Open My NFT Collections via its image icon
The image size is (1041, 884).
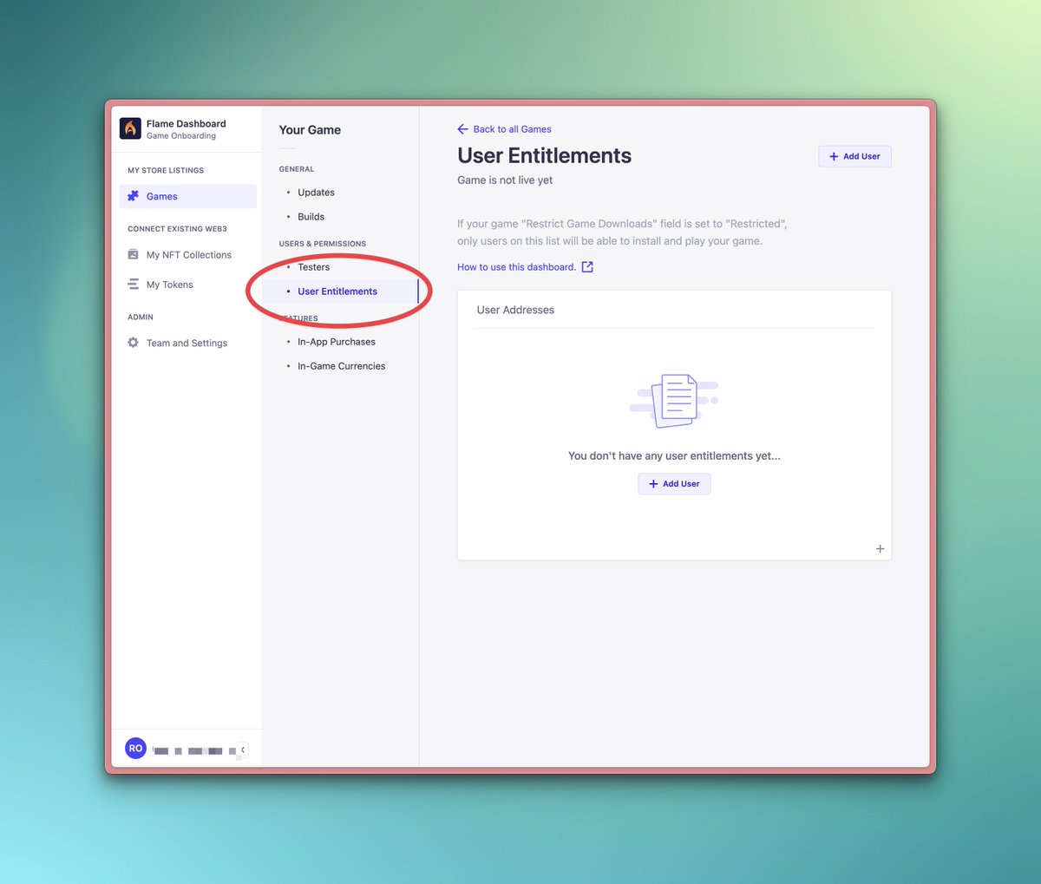point(133,254)
